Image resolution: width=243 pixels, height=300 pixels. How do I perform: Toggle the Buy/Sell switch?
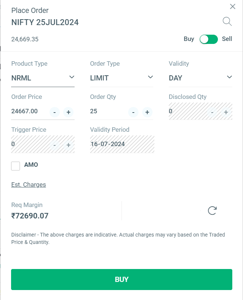(x=209, y=39)
